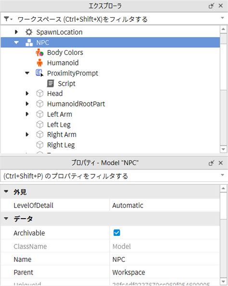
Task: Collapse the データ property section
Action: (x=6, y=218)
